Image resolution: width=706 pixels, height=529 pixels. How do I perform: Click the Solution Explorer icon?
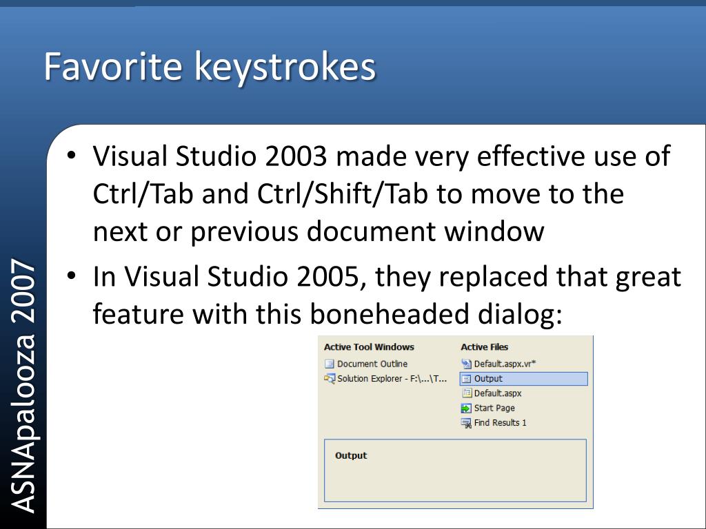point(329,379)
